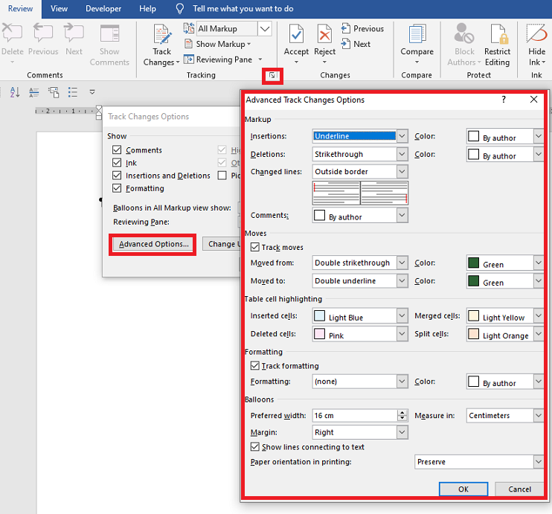Click the Show Comments icon
Viewport: 552px width, 514px height.
(x=109, y=33)
